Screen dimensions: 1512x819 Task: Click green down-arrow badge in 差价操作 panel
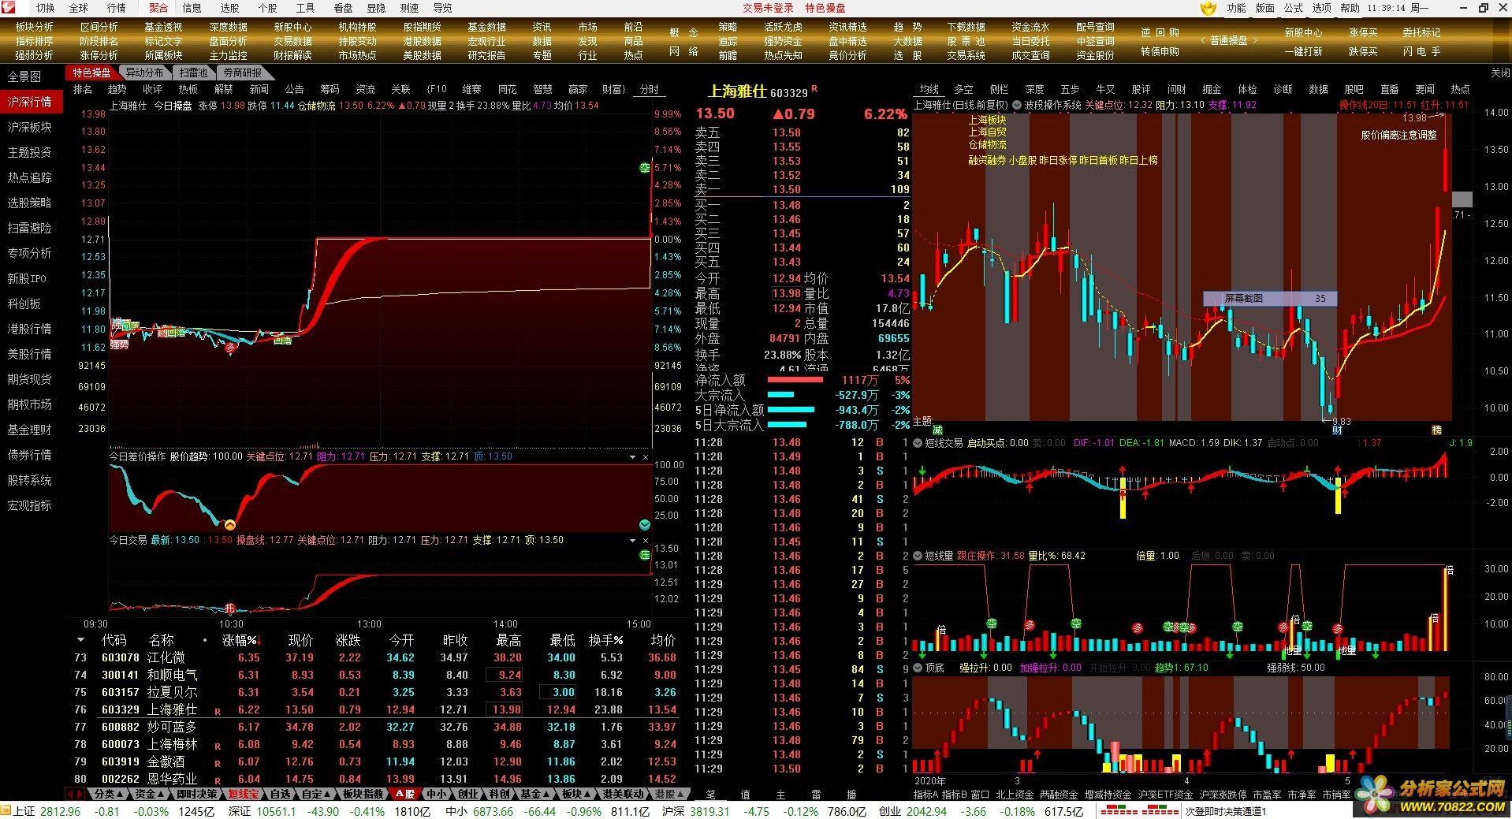pyautogui.click(x=645, y=525)
